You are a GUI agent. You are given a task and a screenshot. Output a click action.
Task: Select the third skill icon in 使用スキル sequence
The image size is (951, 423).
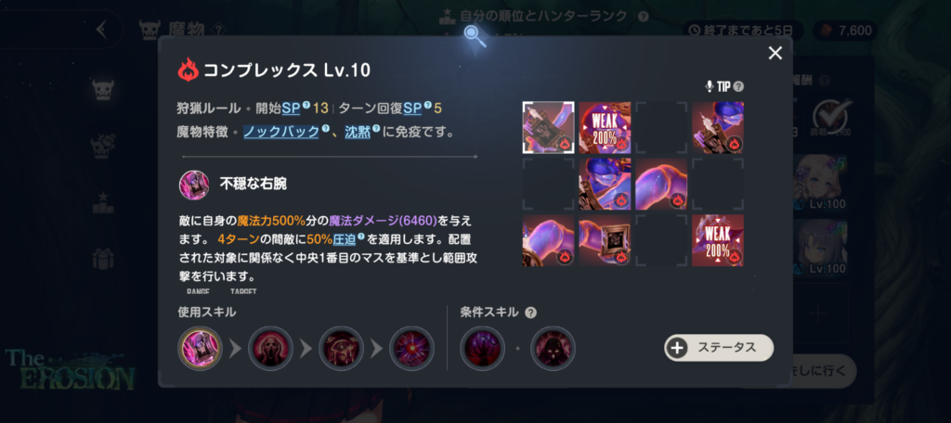[341, 349]
